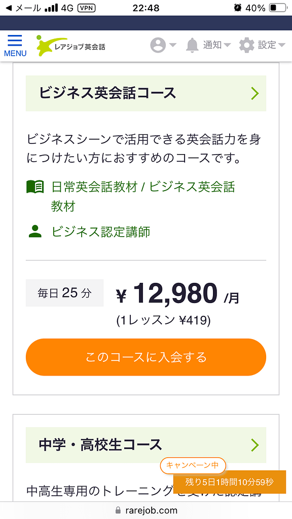Open the ビジネス英会話コース chevron
The image size is (292, 519).
tap(255, 93)
